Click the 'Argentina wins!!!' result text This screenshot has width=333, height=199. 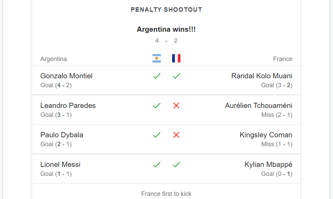[166, 29]
